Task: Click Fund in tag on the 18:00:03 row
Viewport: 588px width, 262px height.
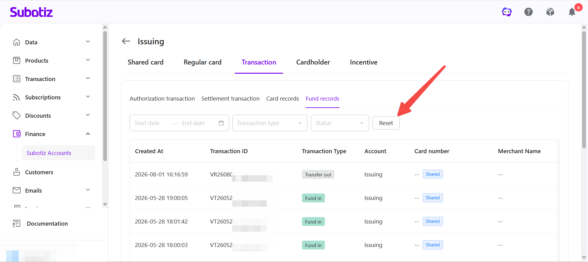Action: click(313, 245)
